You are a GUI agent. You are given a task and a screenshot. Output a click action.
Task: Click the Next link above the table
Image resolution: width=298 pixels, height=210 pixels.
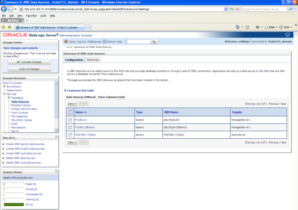[x=283, y=104]
